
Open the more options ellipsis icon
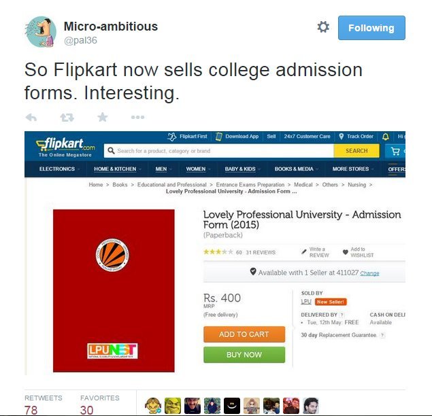click(137, 118)
